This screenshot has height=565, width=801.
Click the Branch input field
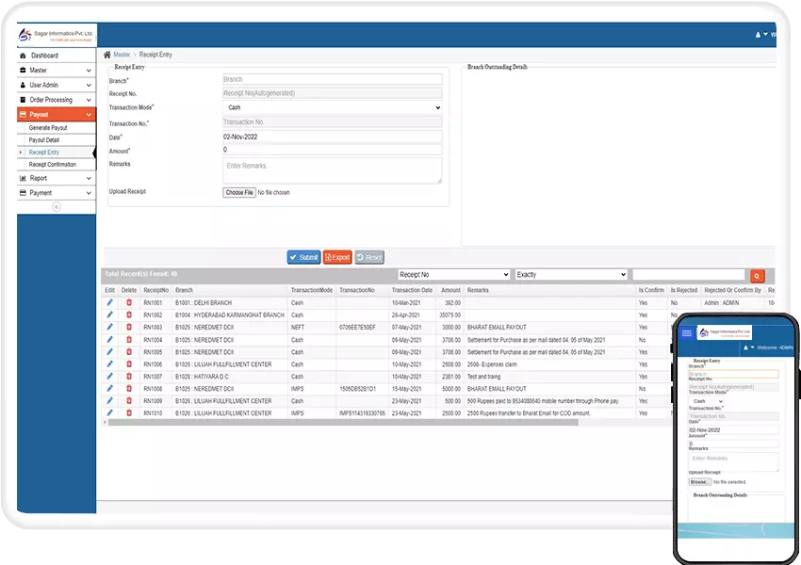(x=332, y=79)
